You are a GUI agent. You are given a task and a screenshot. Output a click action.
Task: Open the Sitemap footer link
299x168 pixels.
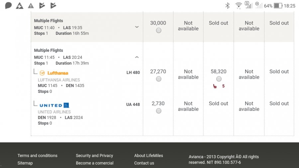click(25, 163)
